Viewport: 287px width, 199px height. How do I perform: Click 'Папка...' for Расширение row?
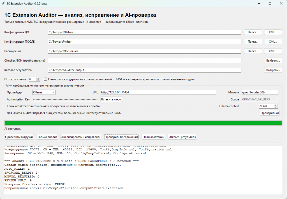pyautogui.click(x=253, y=51)
